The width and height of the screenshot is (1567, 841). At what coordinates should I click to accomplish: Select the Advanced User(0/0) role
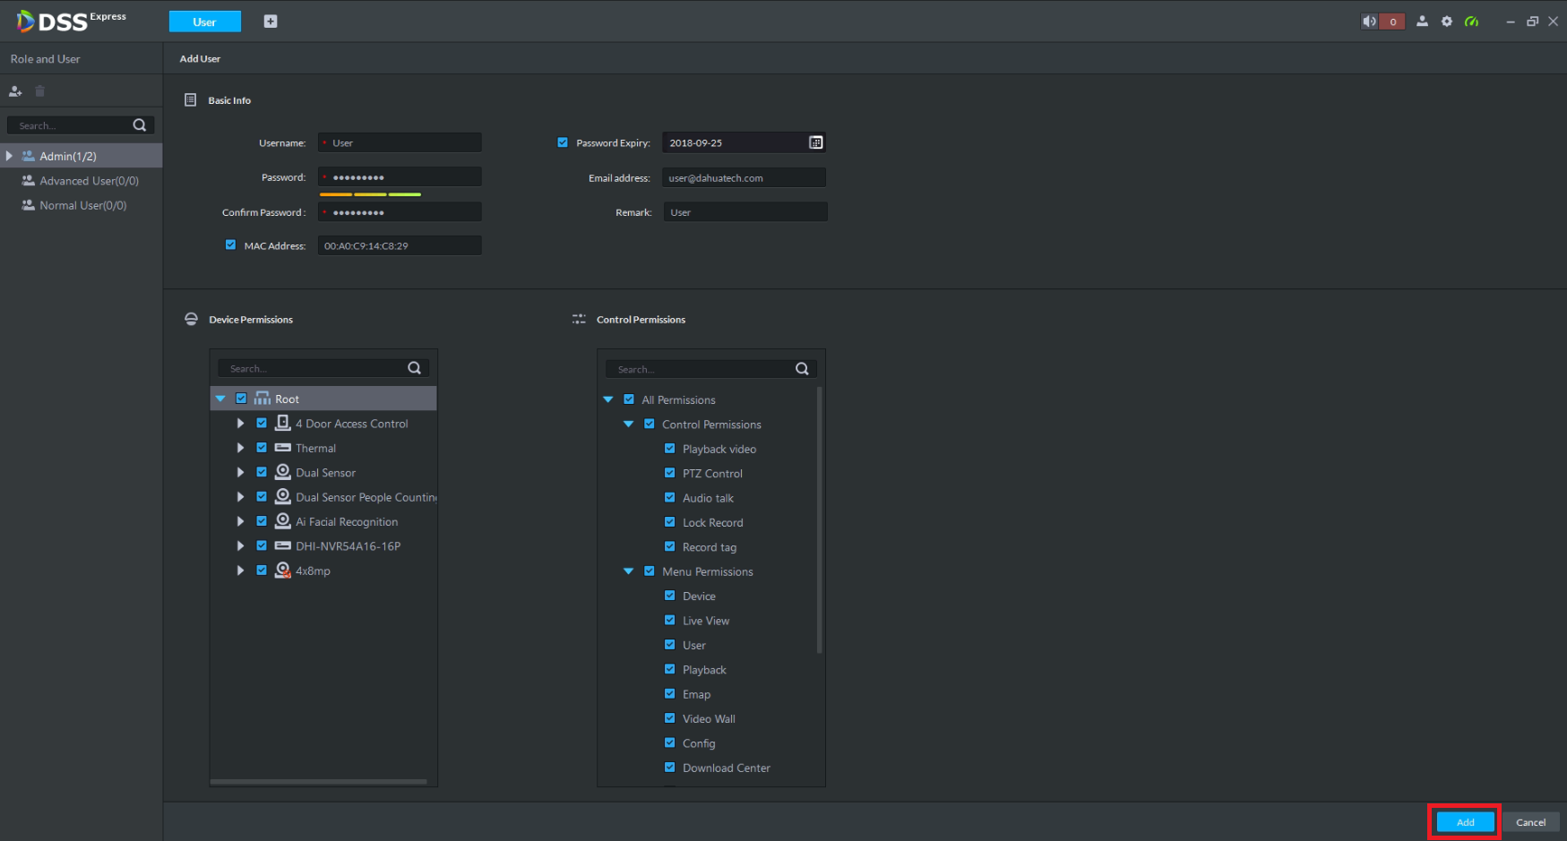pyautogui.click(x=89, y=181)
